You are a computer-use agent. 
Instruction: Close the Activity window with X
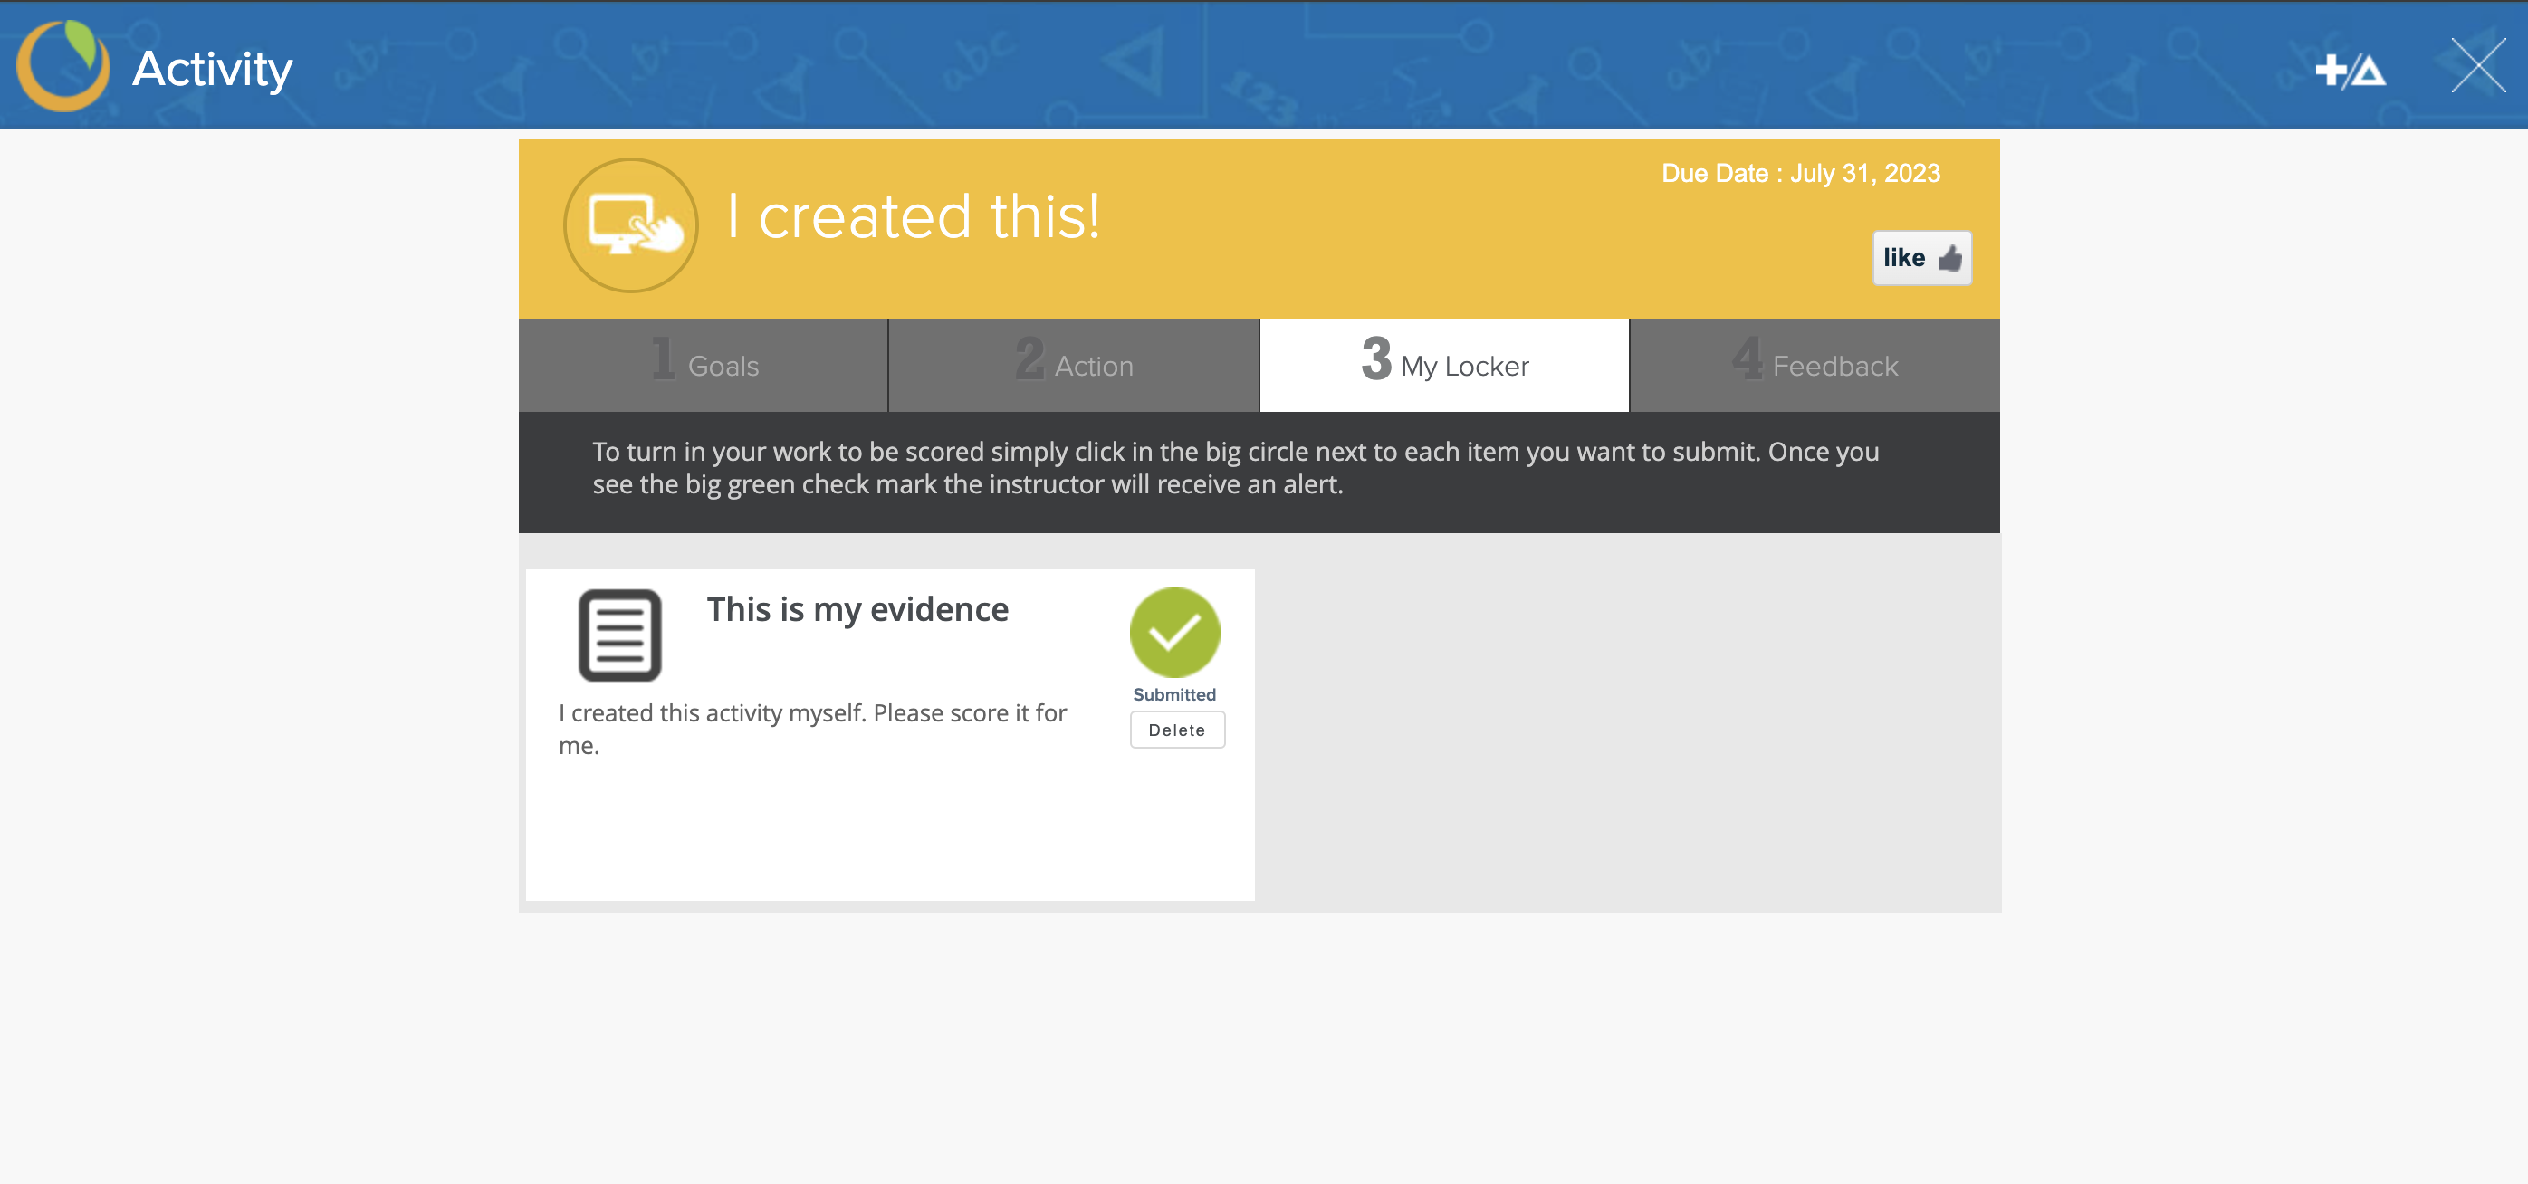(2477, 66)
